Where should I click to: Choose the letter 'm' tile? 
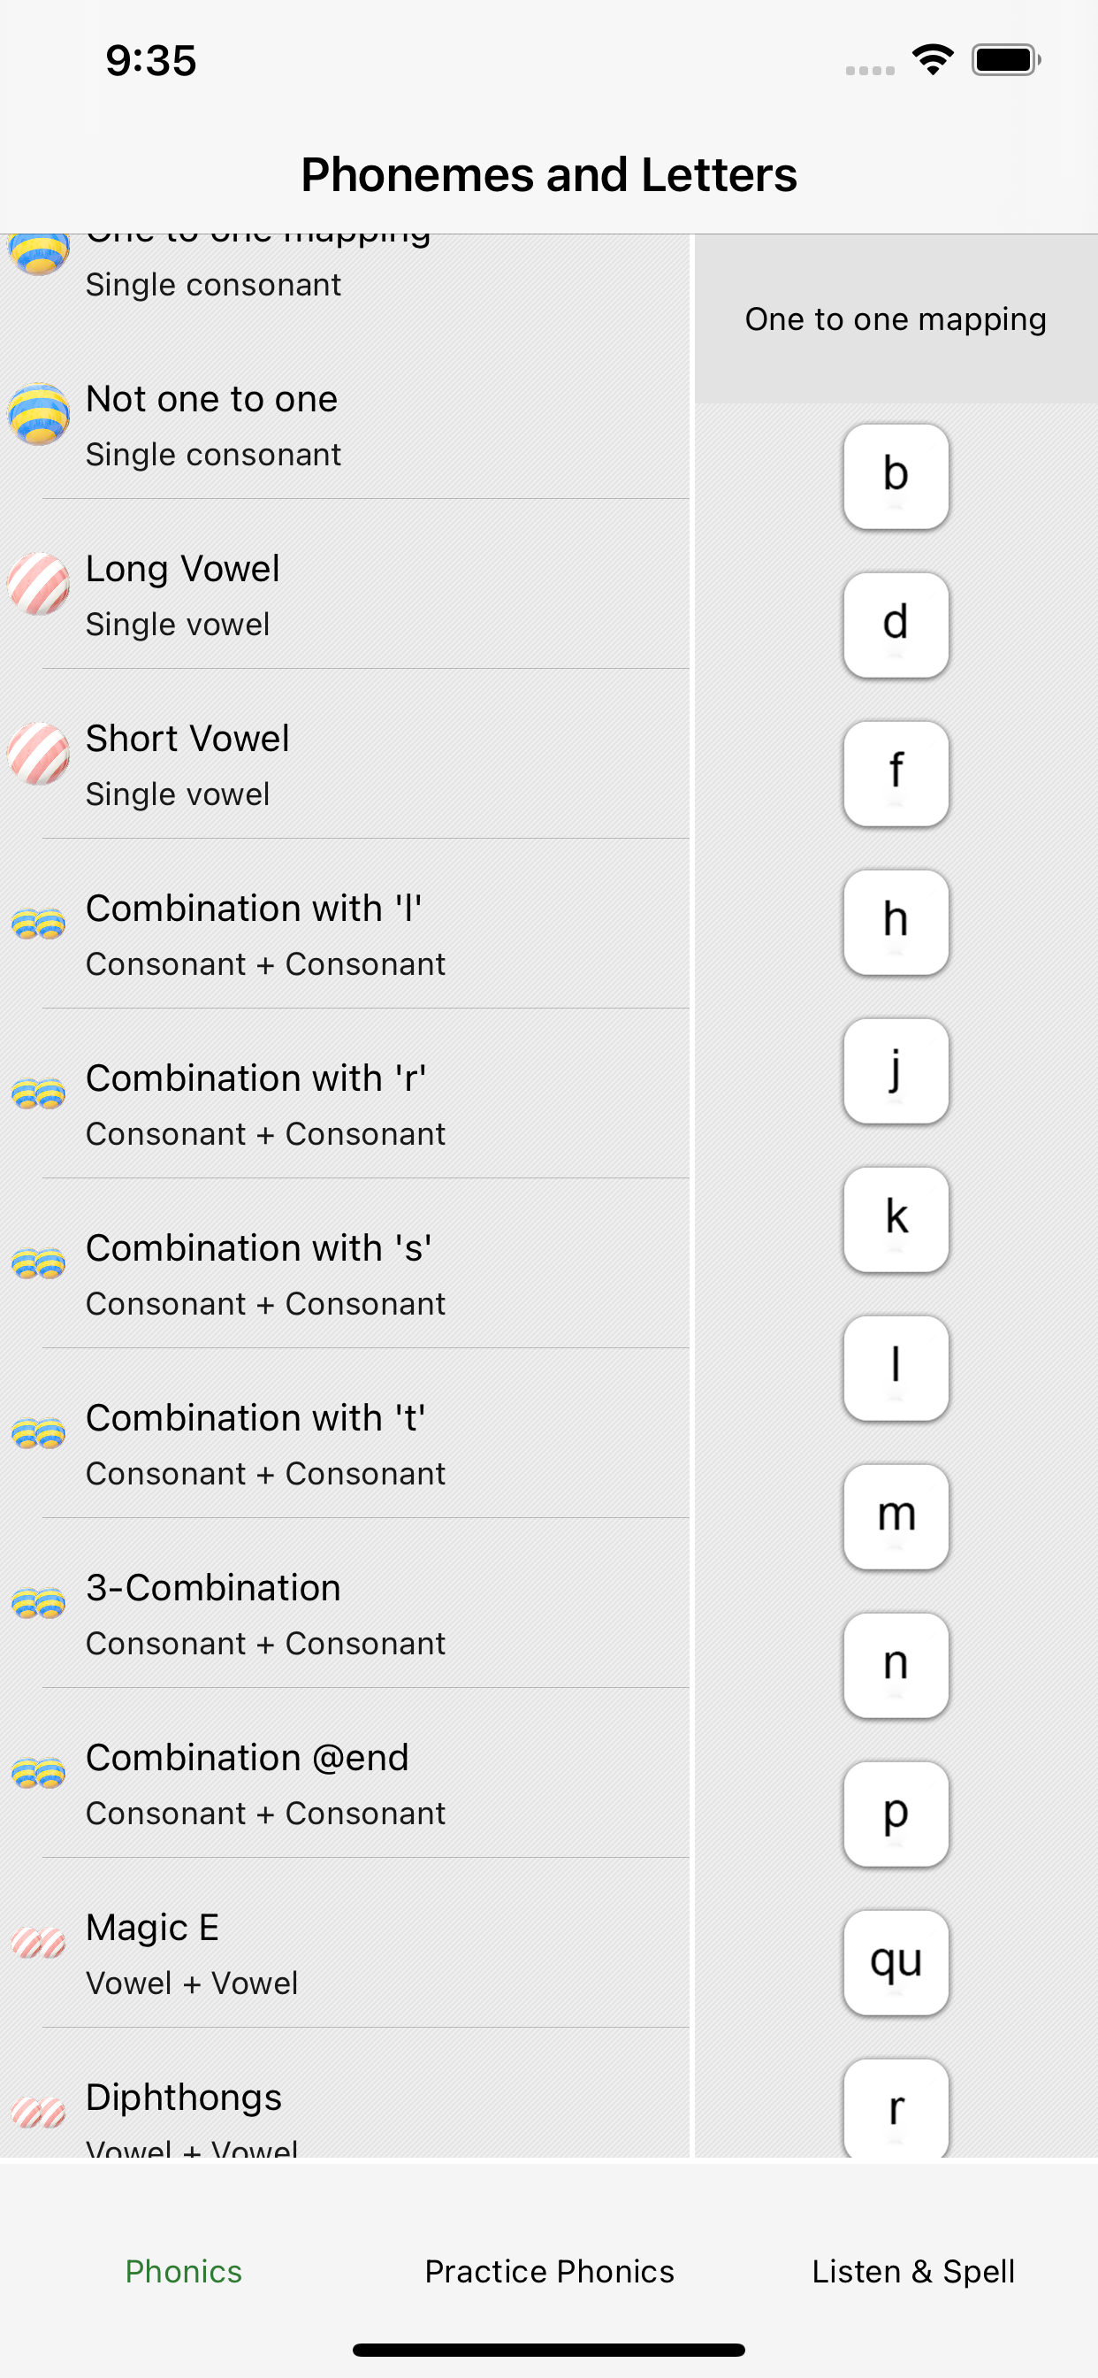point(896,1516)
